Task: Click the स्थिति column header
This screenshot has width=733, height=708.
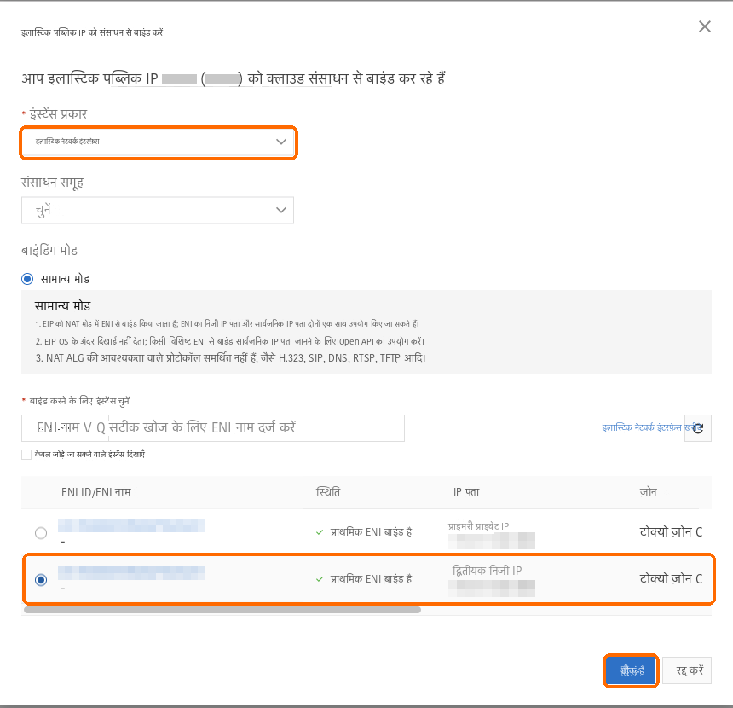Action: [x=328, y=492]
